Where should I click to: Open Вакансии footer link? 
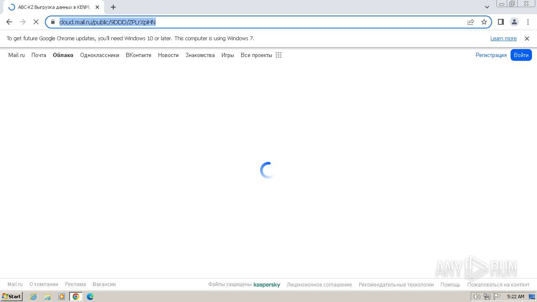(x=104, y=284)
